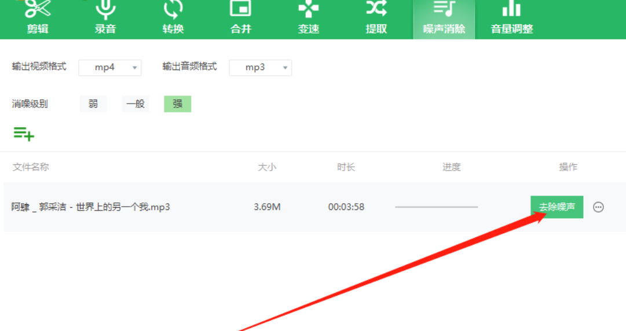Open more options ellipsis icon for the file
This screenshot has height=331, width=626.
tap(598, 207)
